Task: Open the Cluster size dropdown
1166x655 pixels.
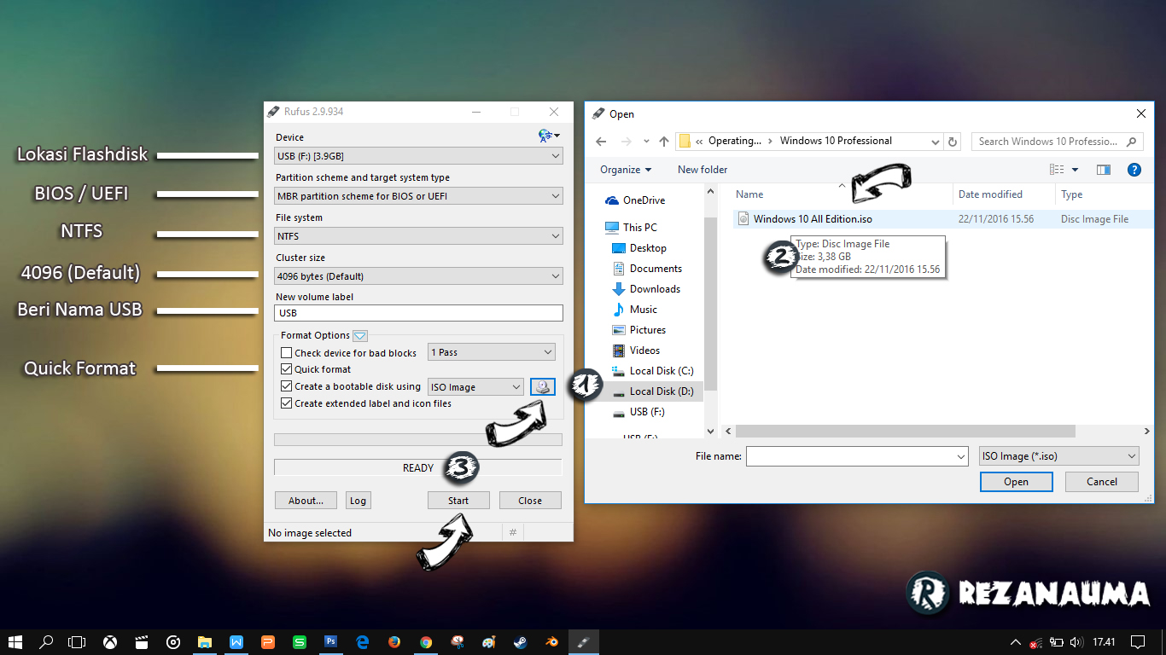Action: coord(419,276)
